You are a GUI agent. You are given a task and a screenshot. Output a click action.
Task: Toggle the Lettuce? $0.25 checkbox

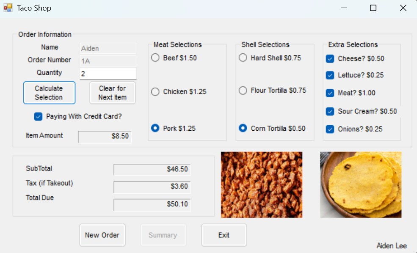[330, 75]
